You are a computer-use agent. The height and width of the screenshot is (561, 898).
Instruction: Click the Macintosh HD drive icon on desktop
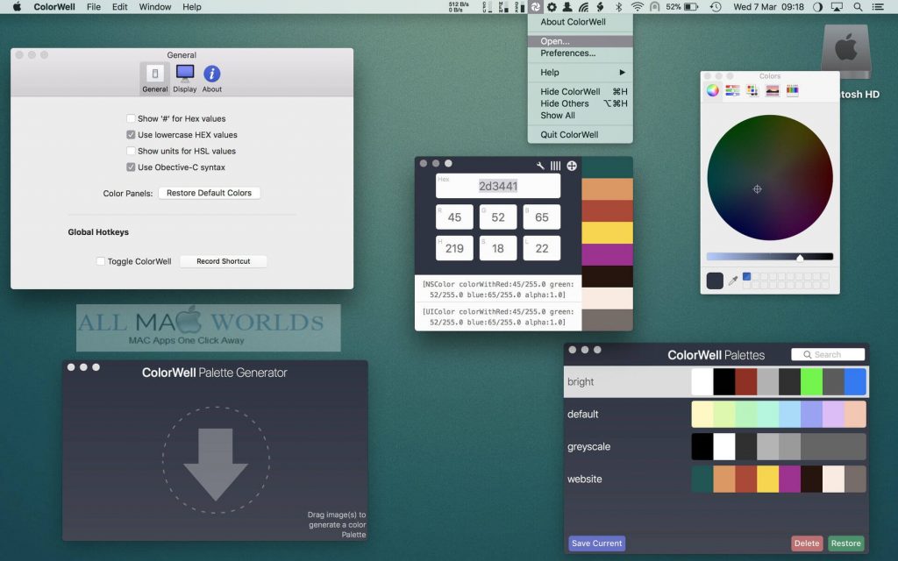846,52
